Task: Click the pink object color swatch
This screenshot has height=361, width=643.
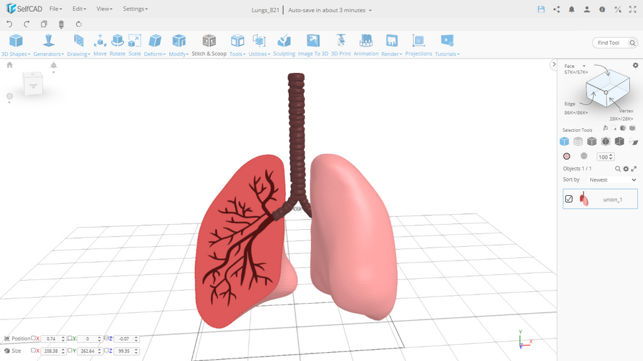Action: pyautogui.click(x=566, y=156)
